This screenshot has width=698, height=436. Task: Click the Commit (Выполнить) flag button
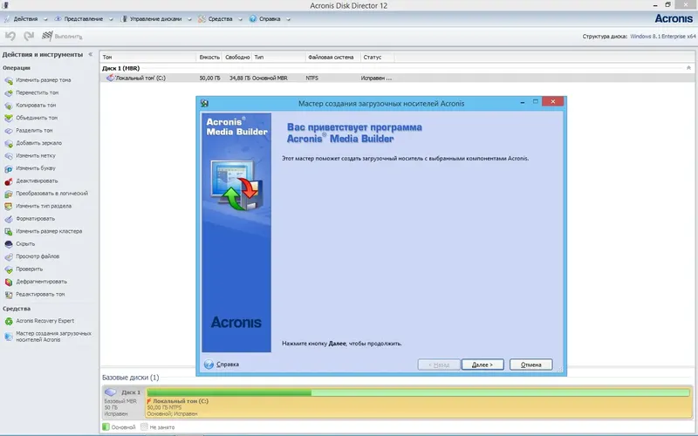tap(62, 36)
